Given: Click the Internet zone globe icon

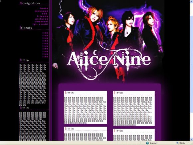Looking at the screenshot, I should pyautogui.click(x=147, y=143).
